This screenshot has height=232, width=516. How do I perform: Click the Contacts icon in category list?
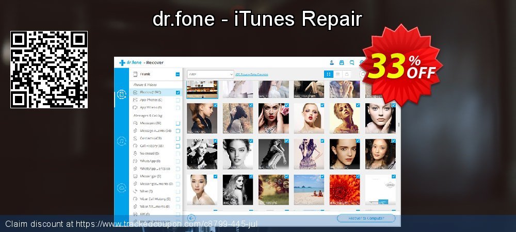tap(135, 138)
